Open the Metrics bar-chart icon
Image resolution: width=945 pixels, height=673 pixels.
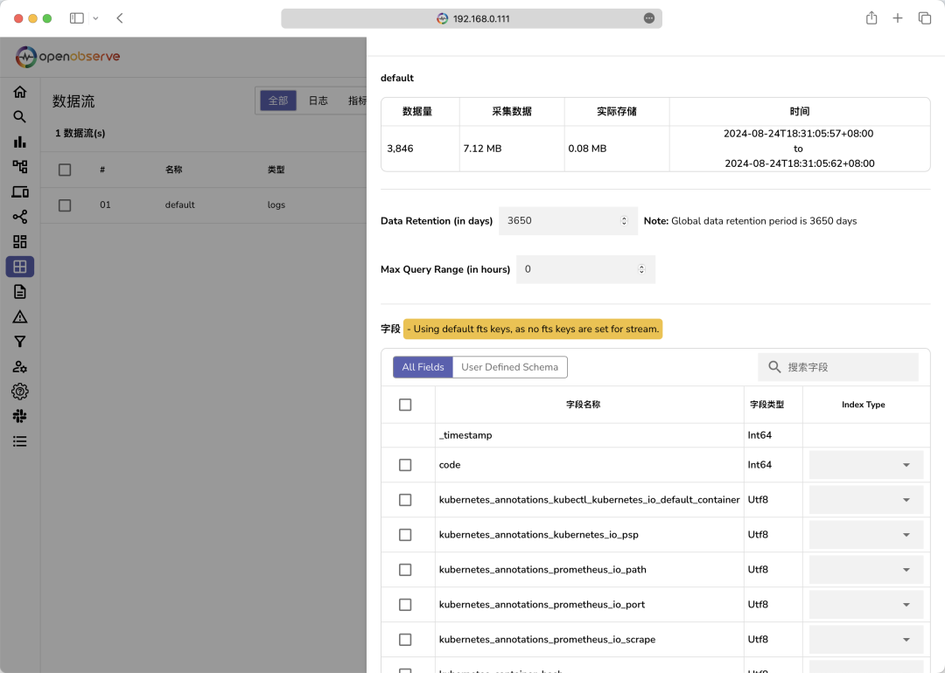(x=19, y=141)
